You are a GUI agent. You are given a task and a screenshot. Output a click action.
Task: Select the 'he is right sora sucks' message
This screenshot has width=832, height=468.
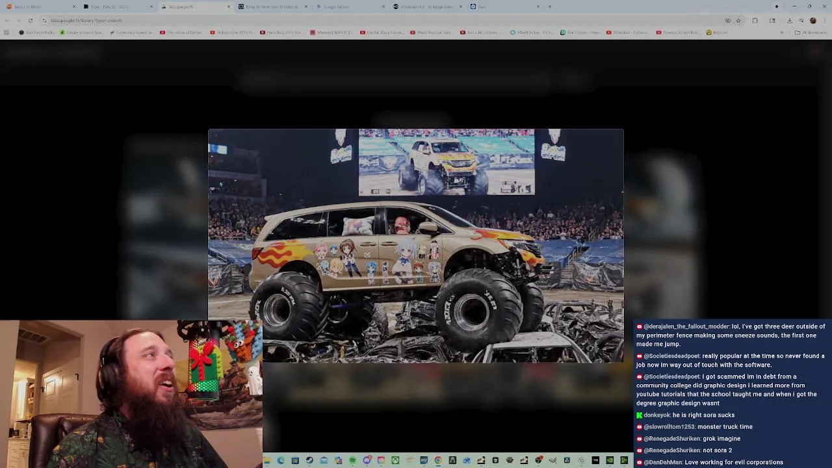pos(703,415)
